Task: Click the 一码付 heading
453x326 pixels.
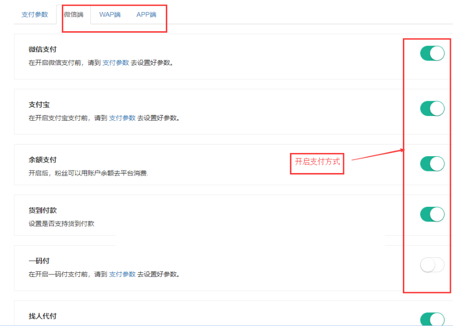Action: click(39, 261)
